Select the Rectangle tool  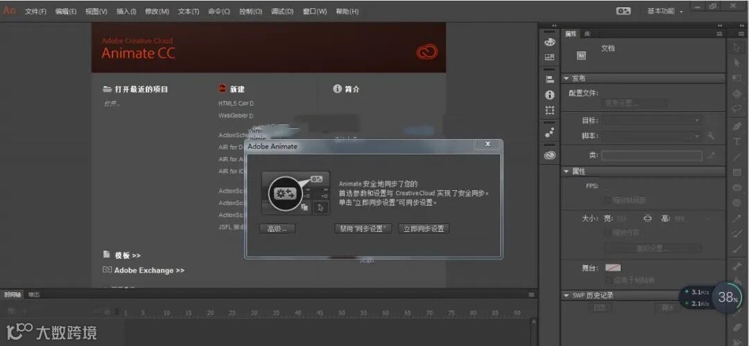click(737, 172)
